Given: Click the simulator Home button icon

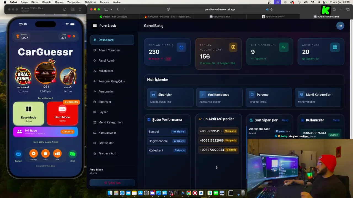Looking at the screenshot, I should click(x=65, y=9).
